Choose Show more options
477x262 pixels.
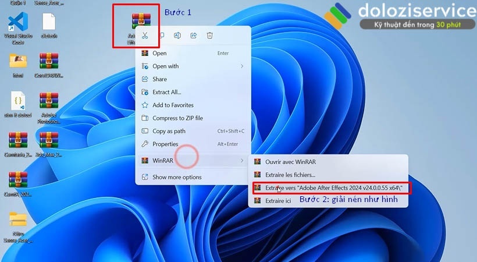[193, 177]
